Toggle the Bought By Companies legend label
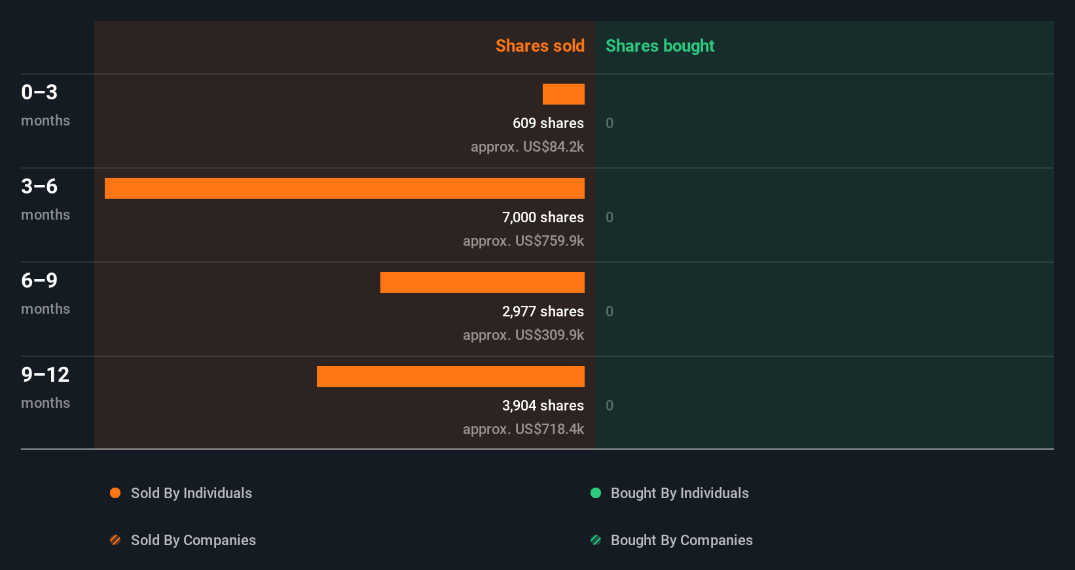 pos(682,540)
